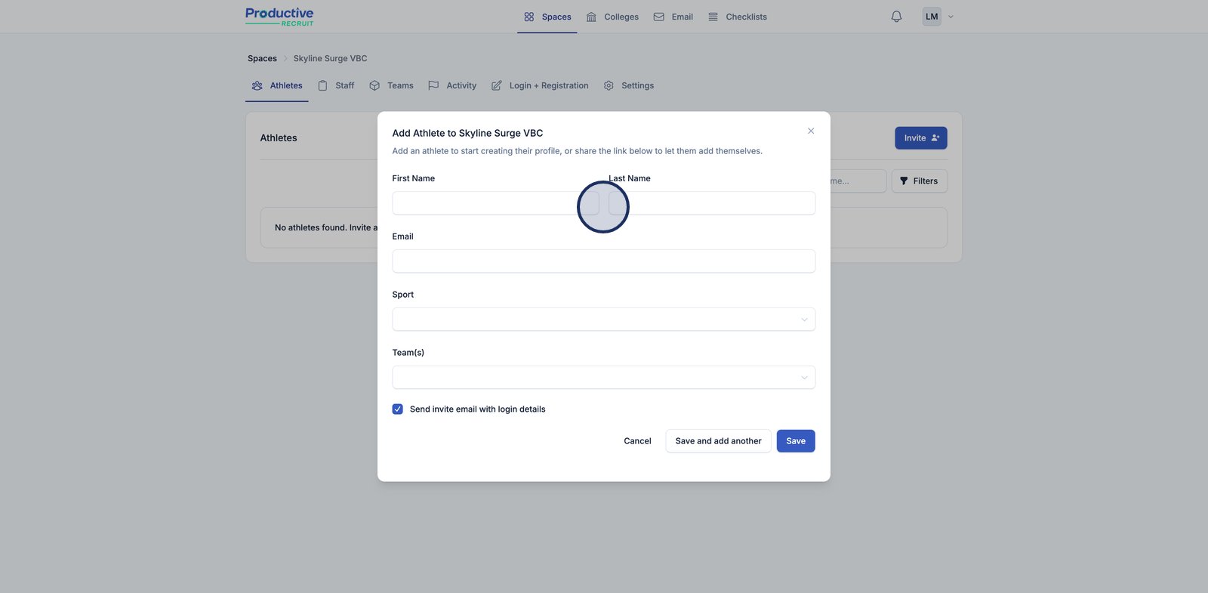Viewport: 1208px width, 593px height.
Task: Expand the Team(s) dropdown
Action: [x=603, y=378]
